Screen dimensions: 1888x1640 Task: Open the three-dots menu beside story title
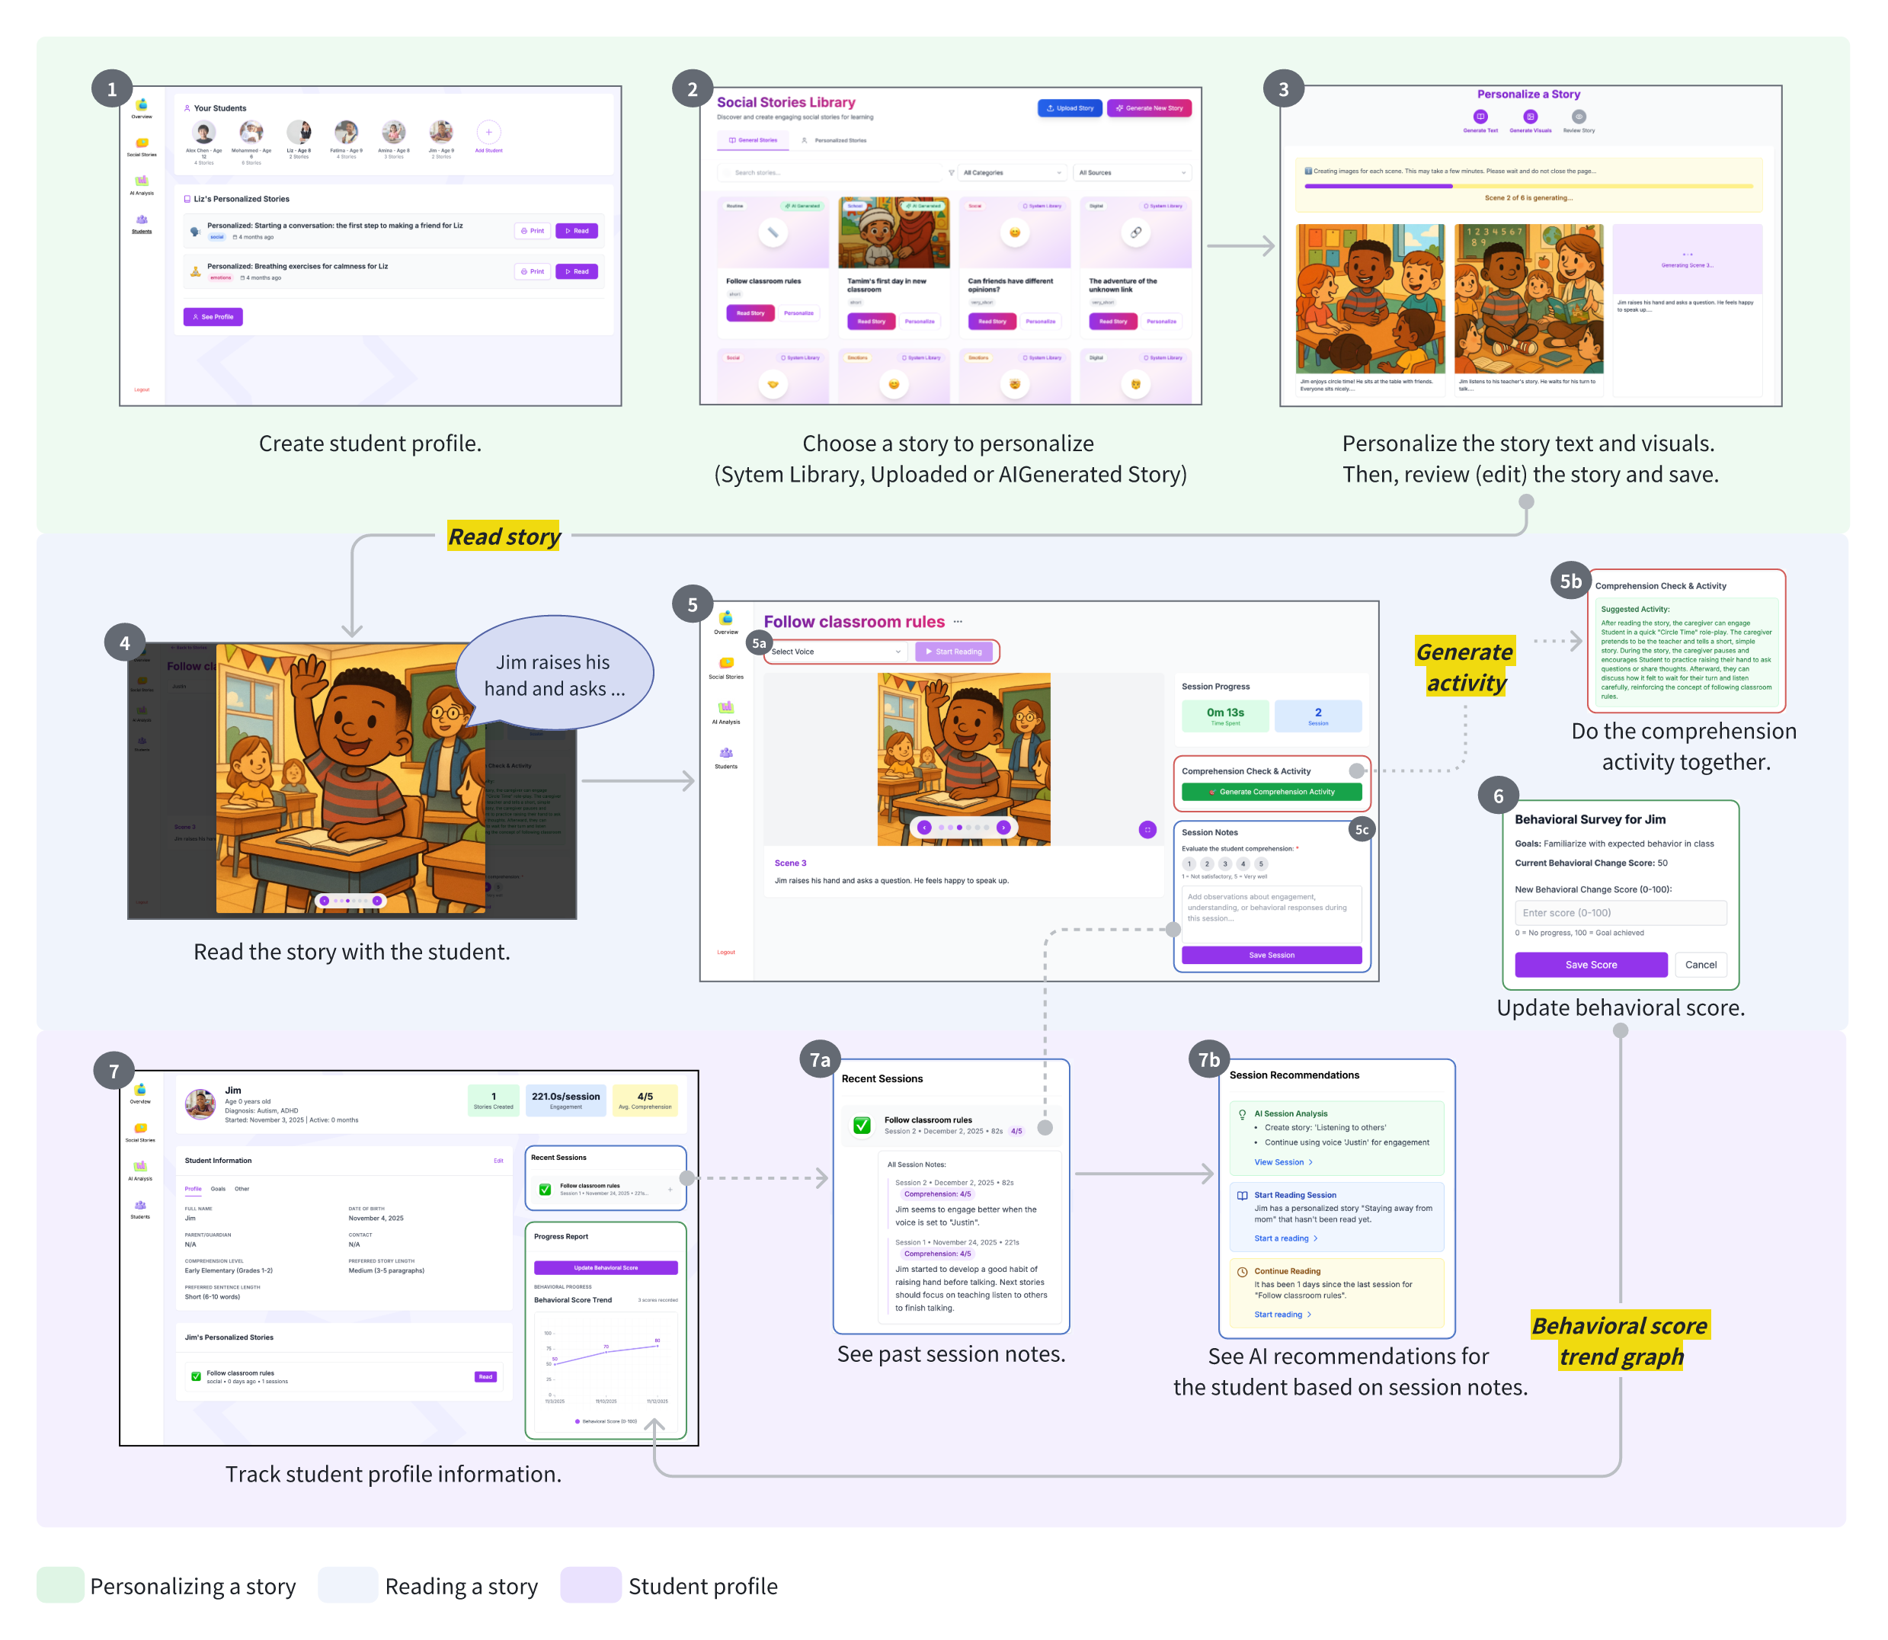click(x=958, y=621)
